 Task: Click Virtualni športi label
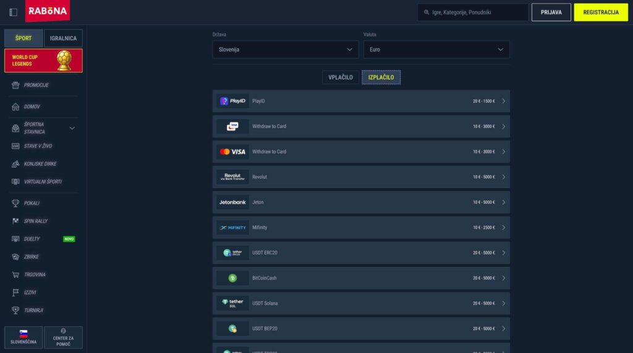pos(43,181)
